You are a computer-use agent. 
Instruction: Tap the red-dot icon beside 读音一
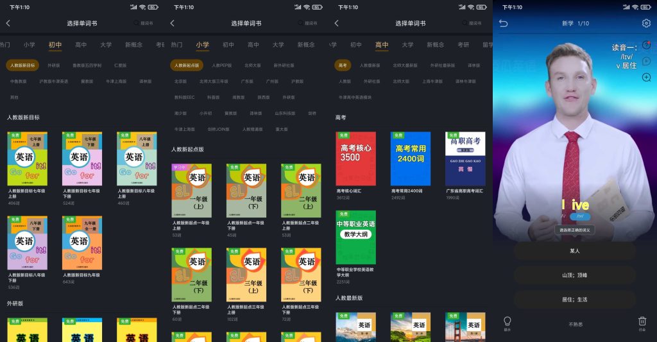click(647, 46)
